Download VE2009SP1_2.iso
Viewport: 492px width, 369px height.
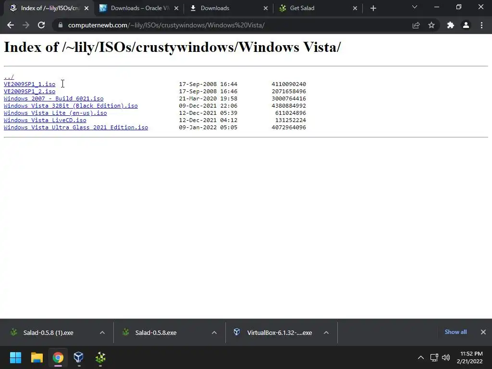click(29, 91)
